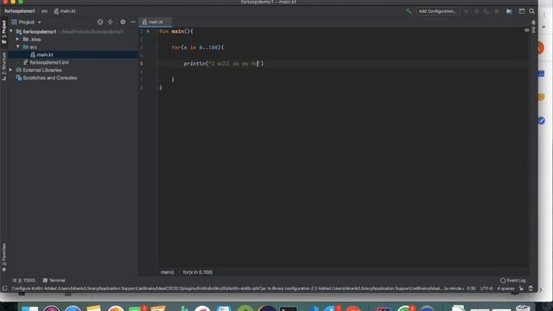The image size is (553, 311).
Task: Click the window-shaped icon beside Search
Action: coord(522,11)
